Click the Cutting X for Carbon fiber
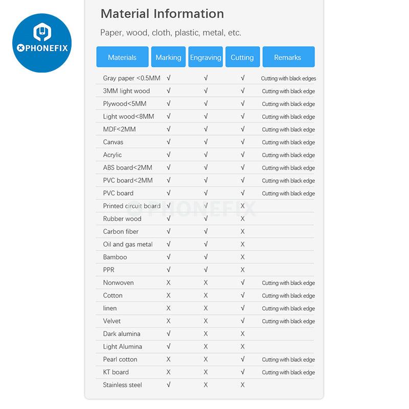The height and width of the screenshot is (409, 409). pyautogui.click(x=242, y=232)
